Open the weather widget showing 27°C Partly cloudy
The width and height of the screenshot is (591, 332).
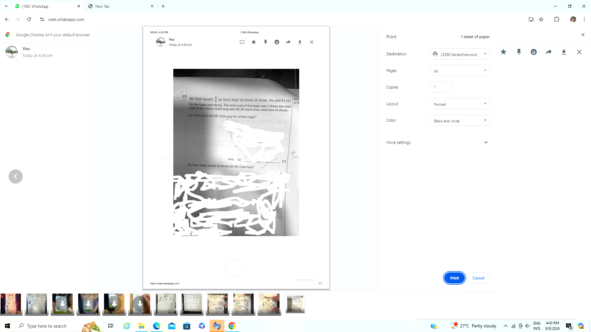[473, 326]
